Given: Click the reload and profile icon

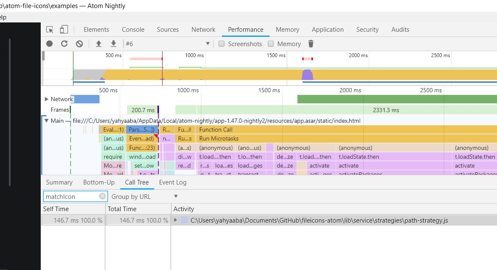Looking at the screenshot, I should pyautogui.click(x=65, y=44).
